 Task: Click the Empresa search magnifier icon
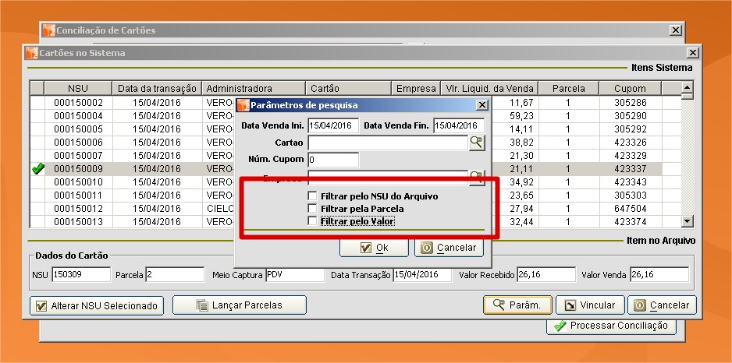coord(476,178)
